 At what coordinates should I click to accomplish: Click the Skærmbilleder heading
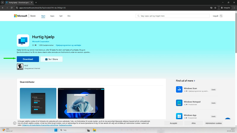pyautogui.click(x=27, y=82)
